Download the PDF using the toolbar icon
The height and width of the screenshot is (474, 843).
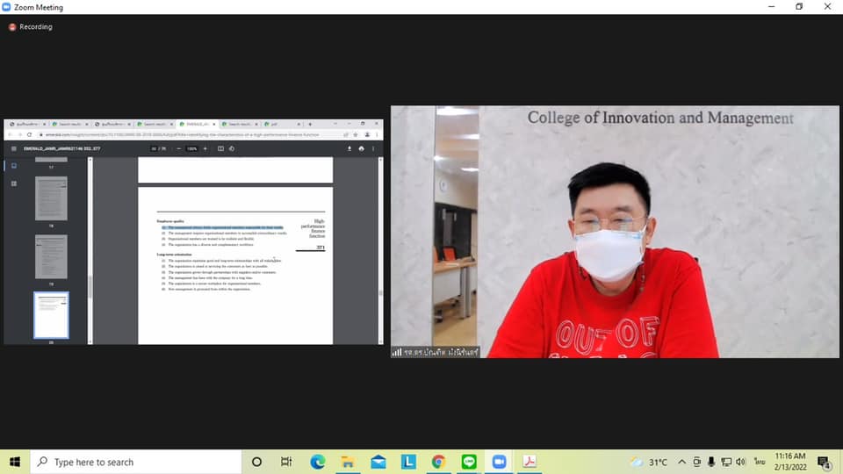pyautogui.click(x=349, y=148)
